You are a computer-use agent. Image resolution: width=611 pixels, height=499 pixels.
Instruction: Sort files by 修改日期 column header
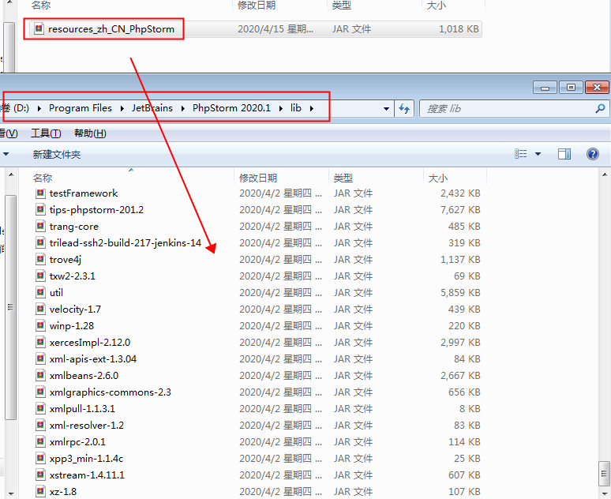(x=258, y=178)
